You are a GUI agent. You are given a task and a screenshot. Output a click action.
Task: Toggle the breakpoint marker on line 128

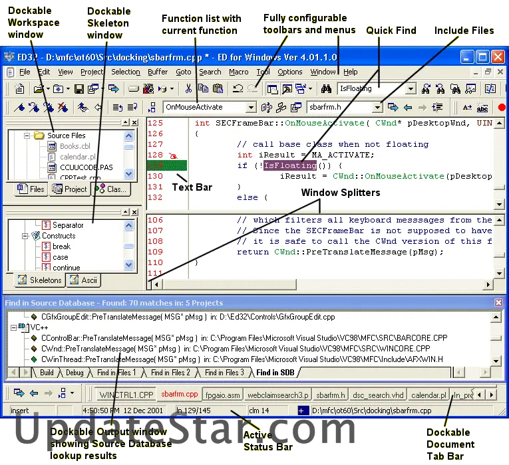(174, 155)
